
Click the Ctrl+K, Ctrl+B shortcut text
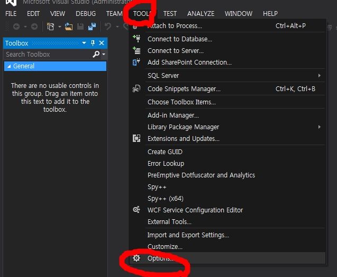point(295,89)
